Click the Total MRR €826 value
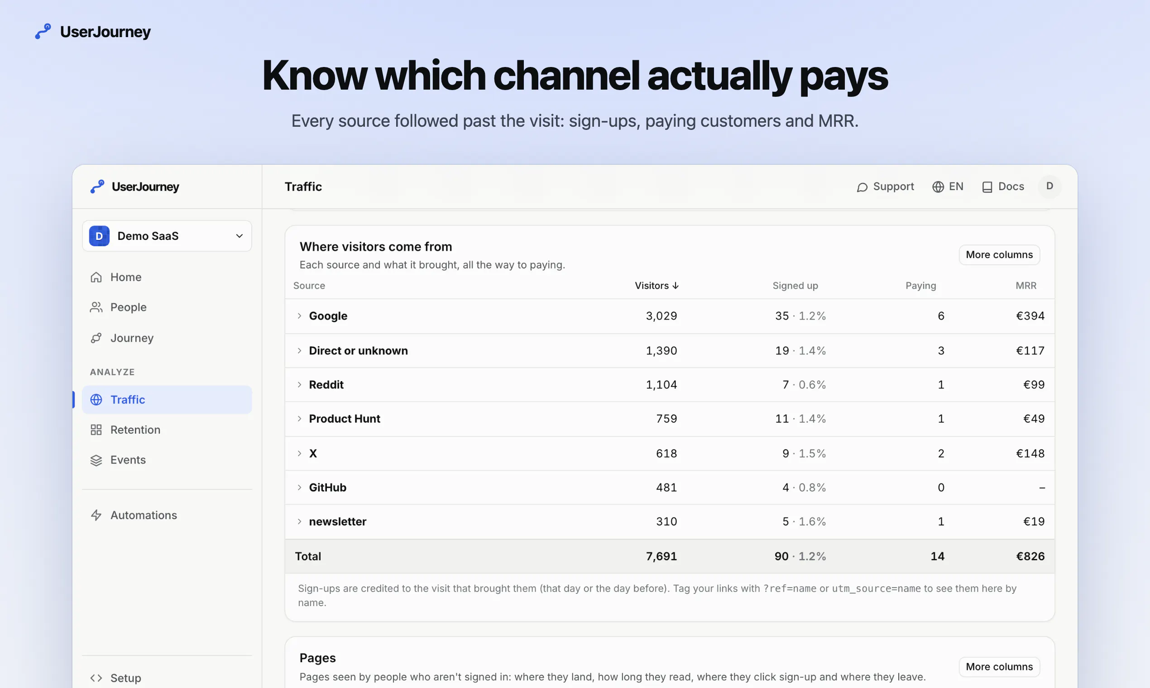Screen dimensions: 1150x688 click(1030, 556)
